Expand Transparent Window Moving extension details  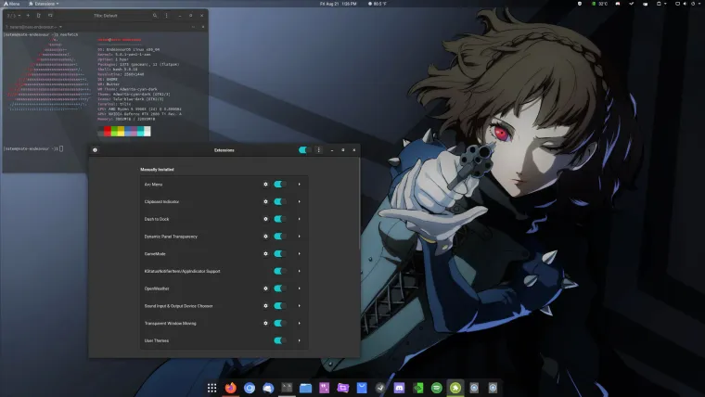(x=299, y=324)
